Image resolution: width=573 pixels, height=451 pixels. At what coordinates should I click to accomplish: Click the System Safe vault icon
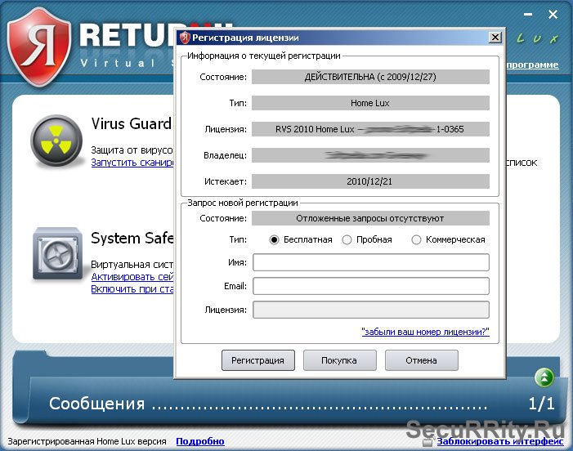57,253
